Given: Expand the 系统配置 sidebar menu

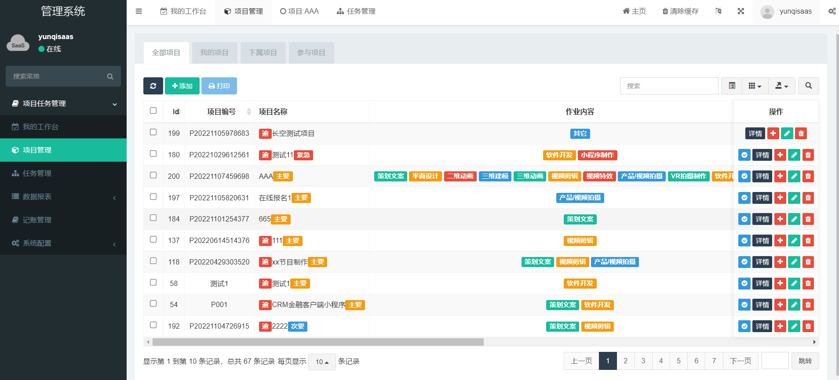Looking at the screenshot, I should (x=63, y=243).
